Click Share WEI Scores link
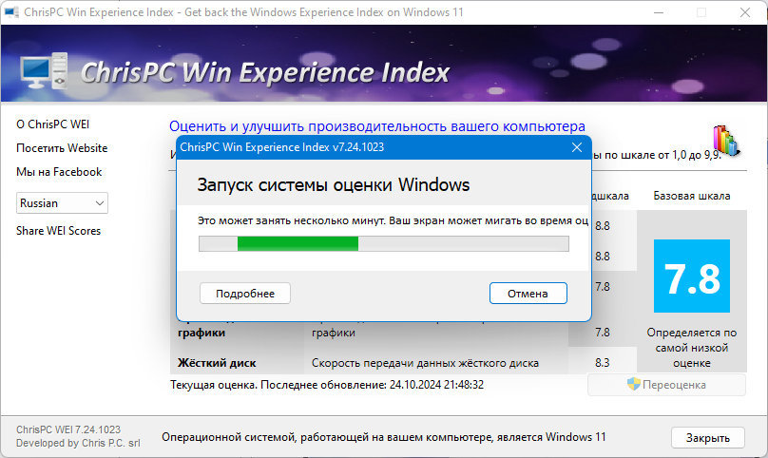This screenshot has width=768, height=458. (58, 231)
